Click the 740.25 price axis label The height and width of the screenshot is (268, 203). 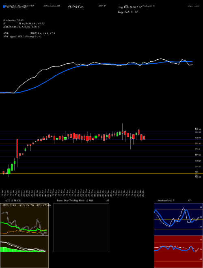tap(198, 161)
